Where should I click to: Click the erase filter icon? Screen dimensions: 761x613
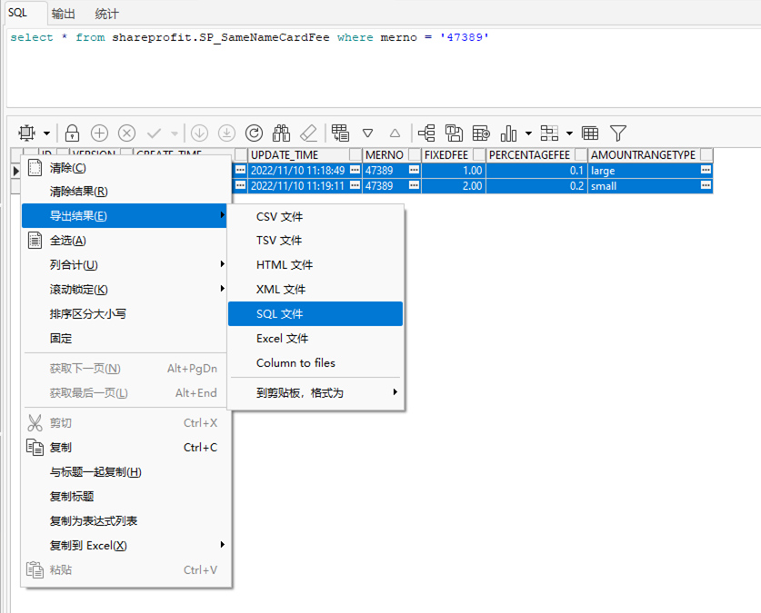308,133
